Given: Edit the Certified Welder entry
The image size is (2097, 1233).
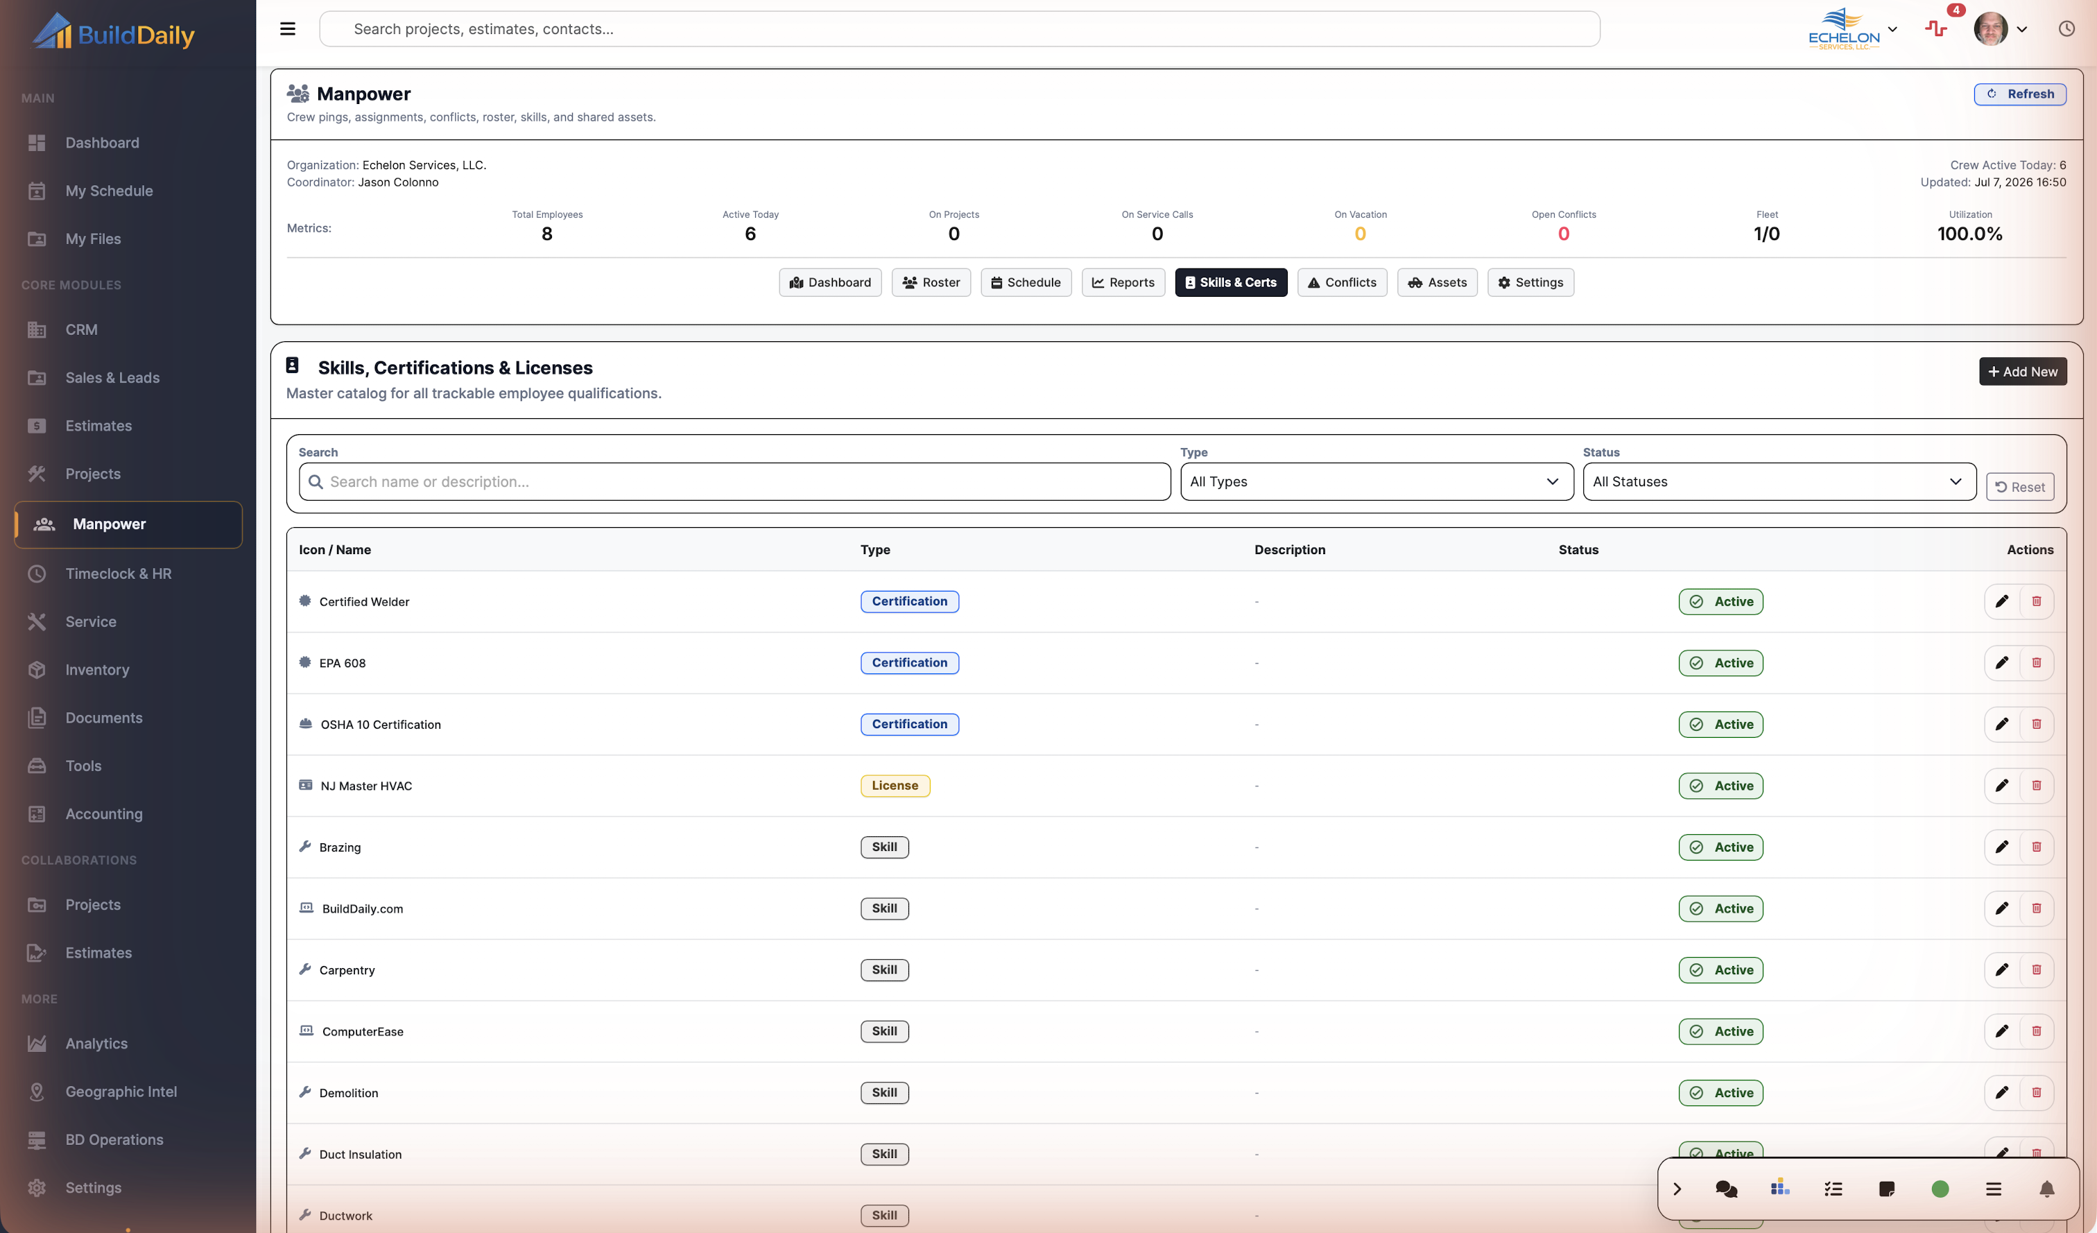Looking at the screenshot, I should (x=2002, y=601).
